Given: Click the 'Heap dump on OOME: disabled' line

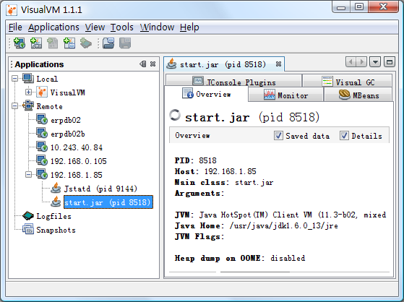Looking at the screenshot, I should [240, 258].
